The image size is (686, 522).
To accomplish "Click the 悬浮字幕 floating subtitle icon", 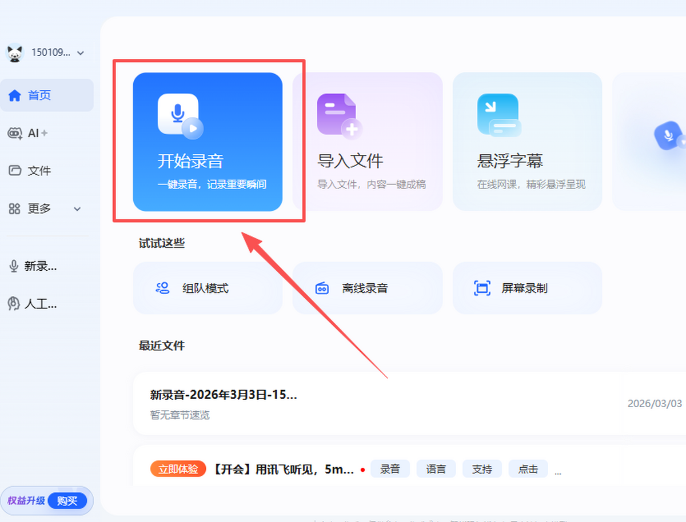I will click(x=498, y=115).
